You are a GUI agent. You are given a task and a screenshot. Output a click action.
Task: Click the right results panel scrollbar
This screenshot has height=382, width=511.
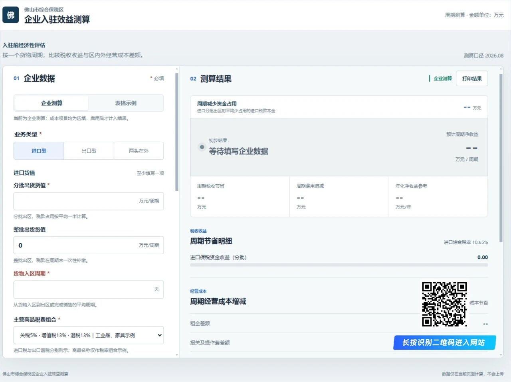pos(501,158)
